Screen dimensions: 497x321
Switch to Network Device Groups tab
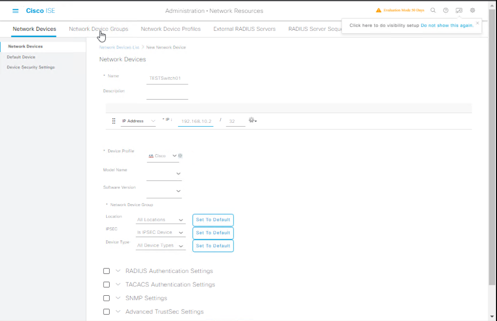click(99, 29)
